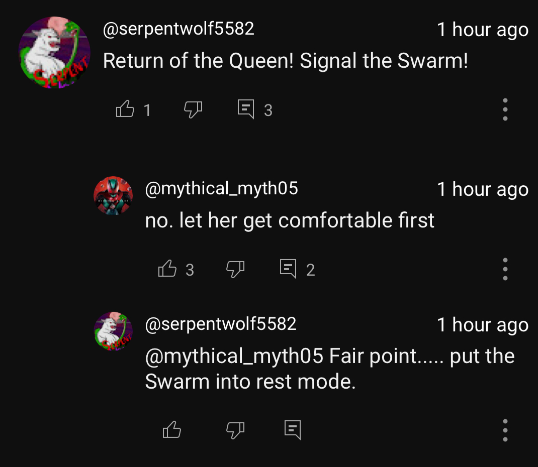Open the @mythical_myth05 username on the reply
The height and width of the screenshot is (467, 538).
[x=221, y=189]
